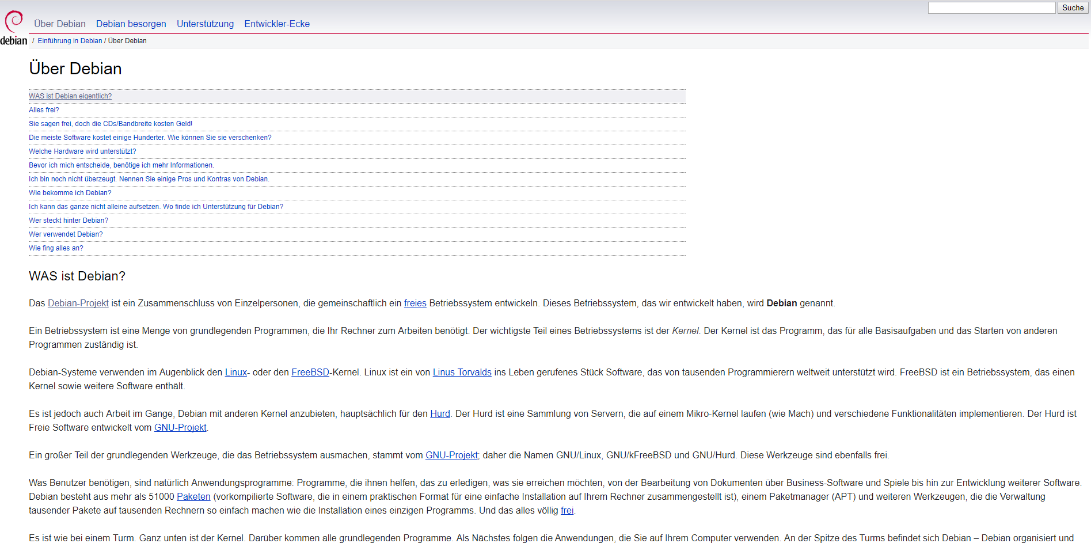Open the Debian besorgen menu item
Viewport: 1091px width, 547px height.
coord(131,24)
